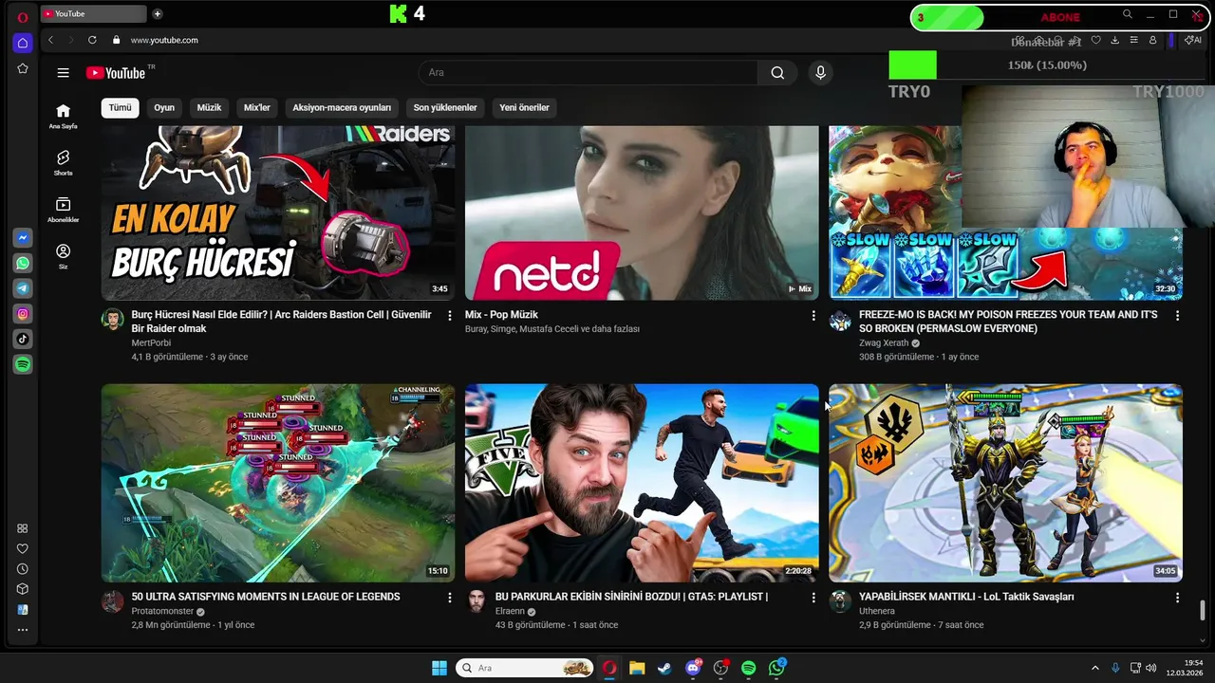The width and height of the screenshot is (1215, 683).
Task: Open Messenger from the Opera sidebar
Action: (23, 237)
